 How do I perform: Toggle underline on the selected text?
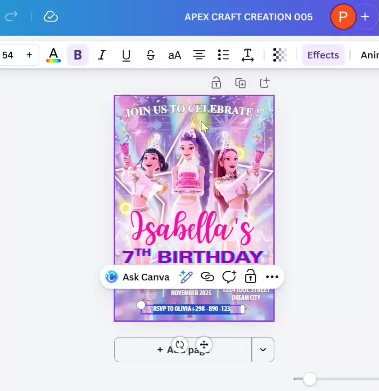[x=126, y=55]
